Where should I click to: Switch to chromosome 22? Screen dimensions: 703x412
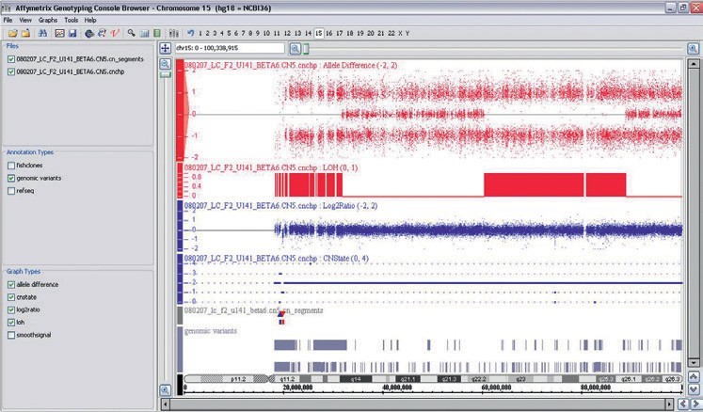(x=391, y=33)
